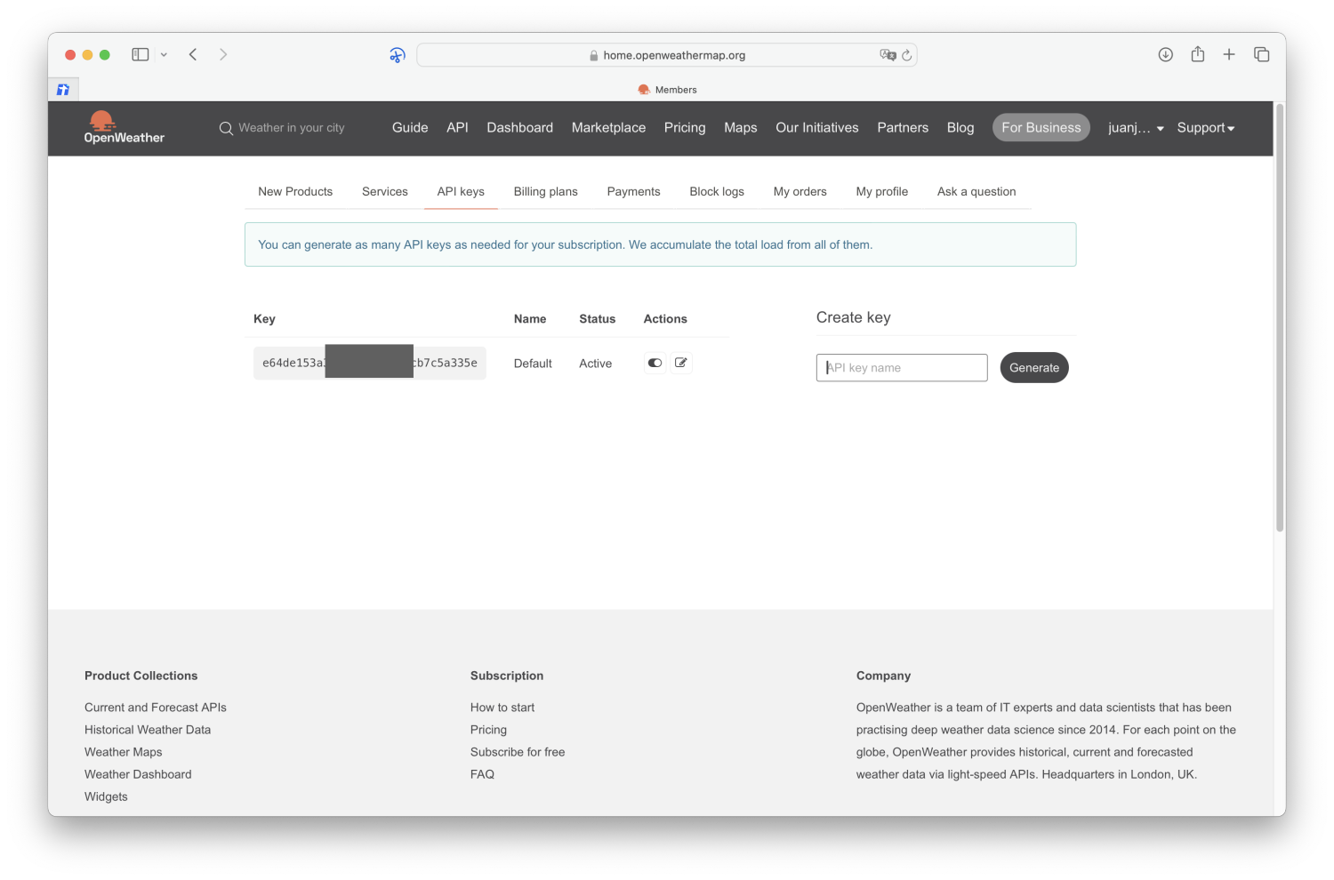This screenshot has width=1334, height=880.
Task: Expand the sidebar options chevron
Action: pyautogui.click(x=164, y=54)
